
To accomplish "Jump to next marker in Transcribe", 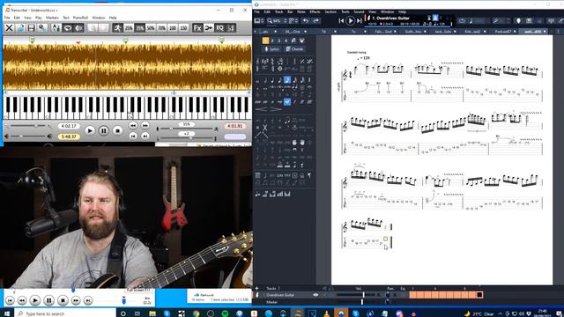I will click(145, 136).
